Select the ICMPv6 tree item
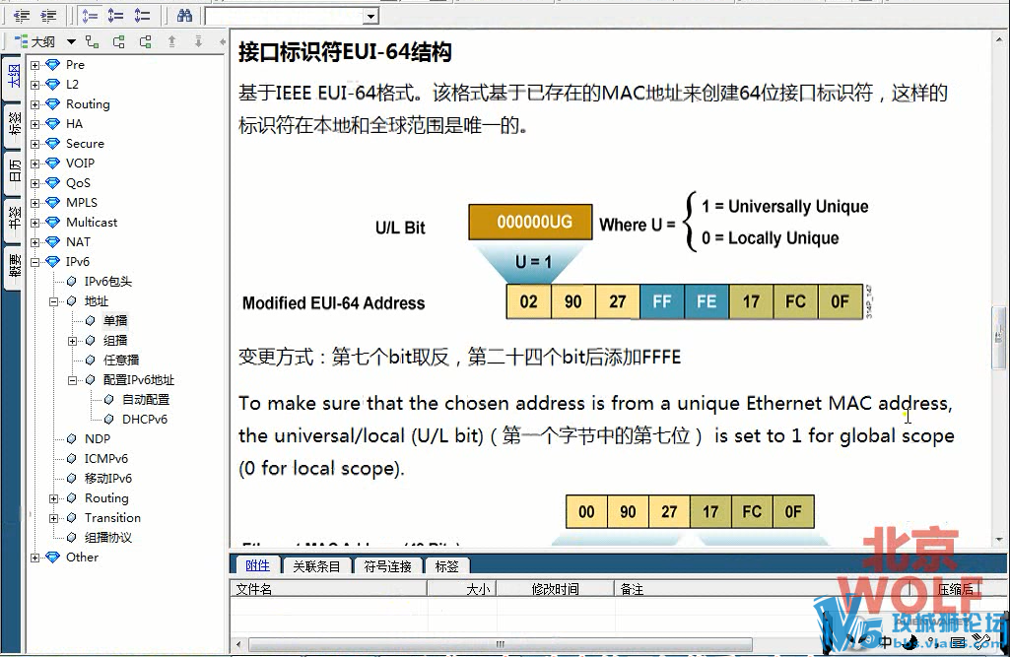The image size is (1010, 657). tap(105, 459)
